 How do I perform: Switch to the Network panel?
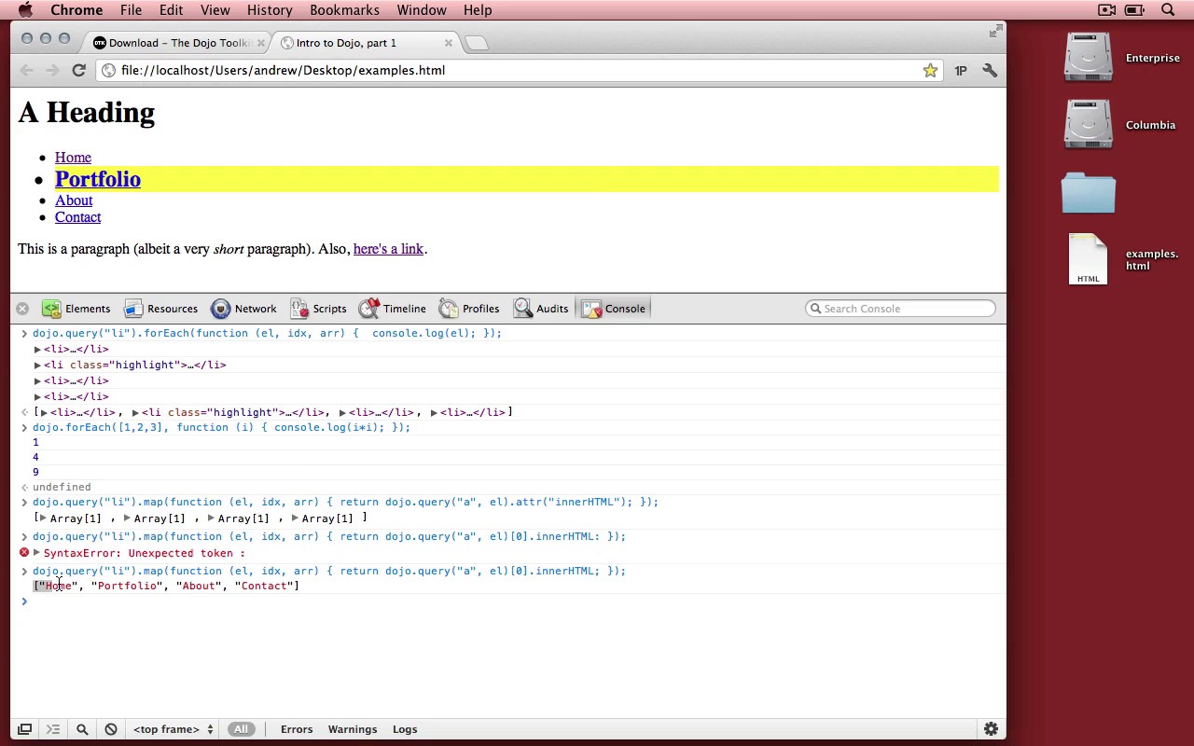(243, 309)
